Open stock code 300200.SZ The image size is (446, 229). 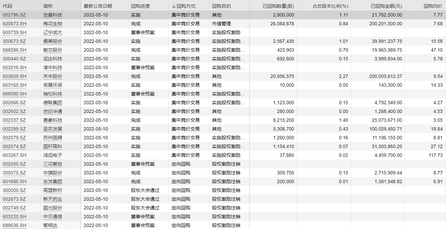(14, 190)
